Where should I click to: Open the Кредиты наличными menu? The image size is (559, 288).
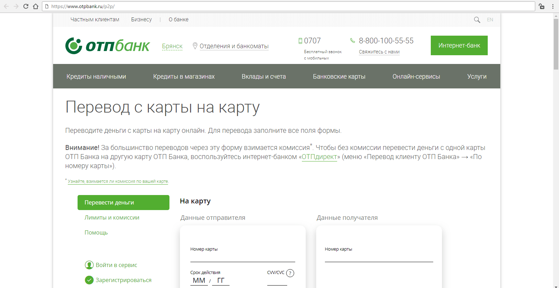click(96, 77)
